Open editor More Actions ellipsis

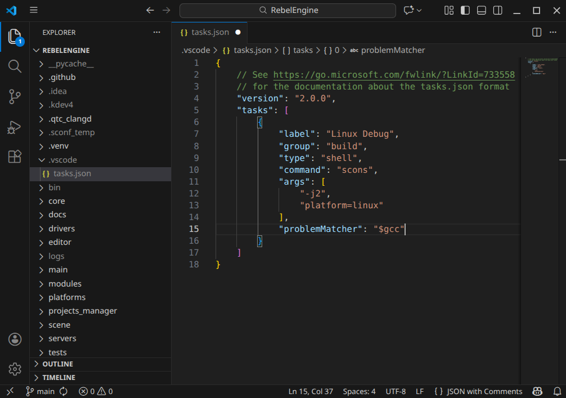[553, 32]
